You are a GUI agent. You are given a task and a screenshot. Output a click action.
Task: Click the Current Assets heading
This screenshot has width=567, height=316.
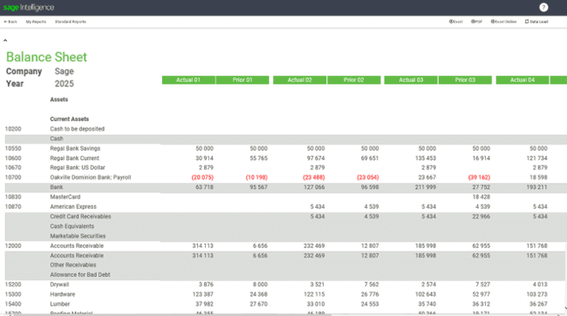70,119
